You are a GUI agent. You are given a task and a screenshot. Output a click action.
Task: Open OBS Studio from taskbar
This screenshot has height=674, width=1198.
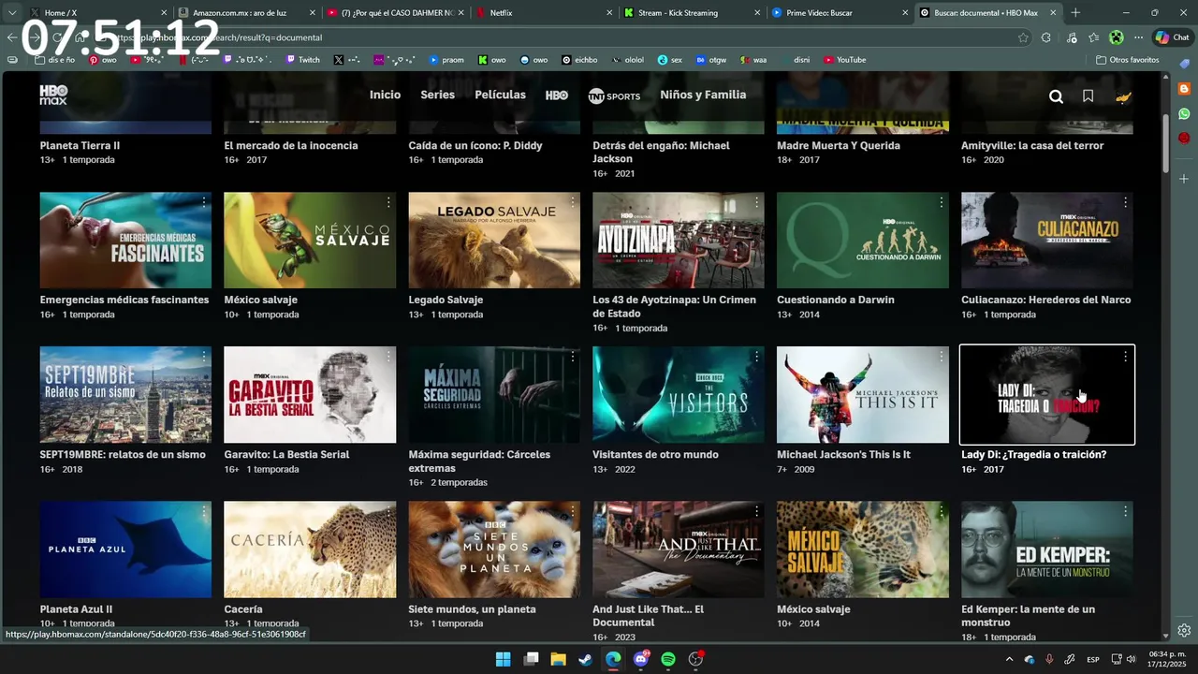click(695, 659)
